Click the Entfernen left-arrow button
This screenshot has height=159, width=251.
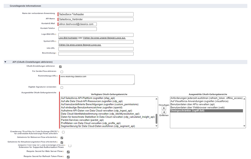pyautogui.click(x=164, y=112)
